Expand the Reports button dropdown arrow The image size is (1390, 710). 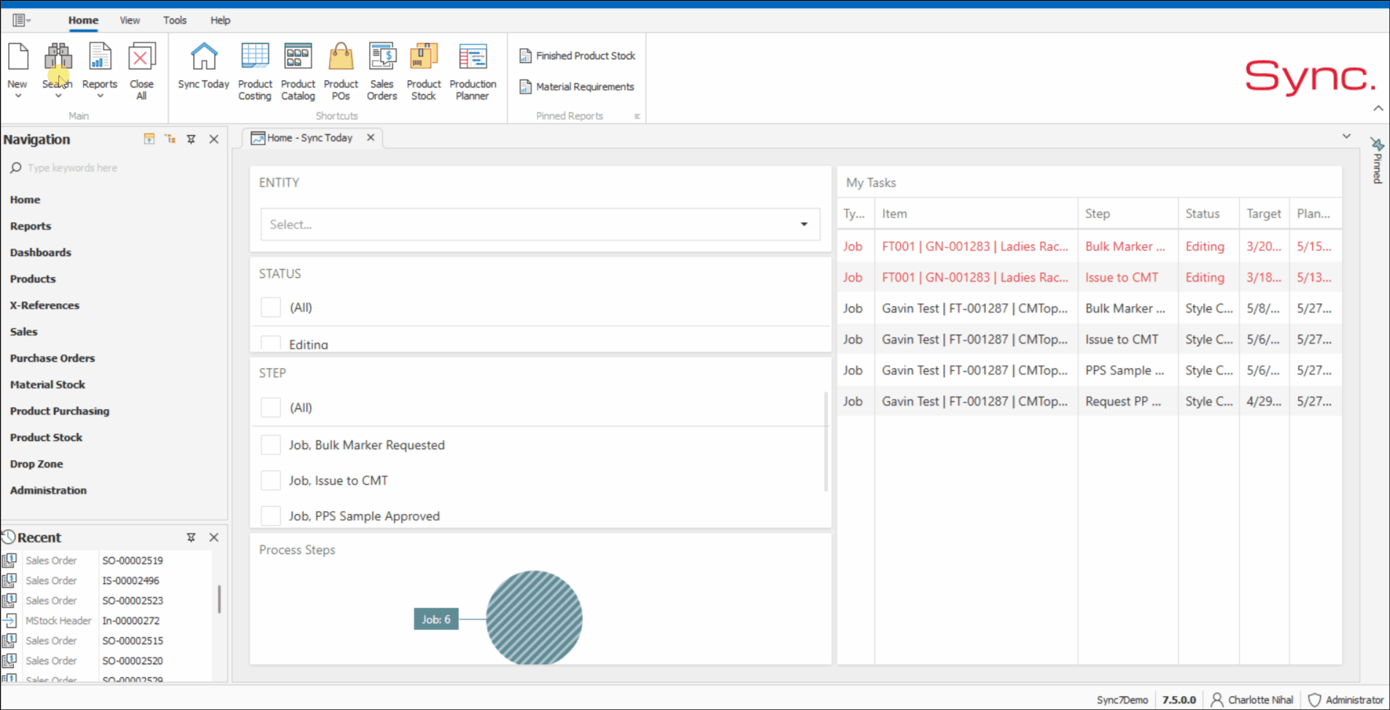point(100,96)
